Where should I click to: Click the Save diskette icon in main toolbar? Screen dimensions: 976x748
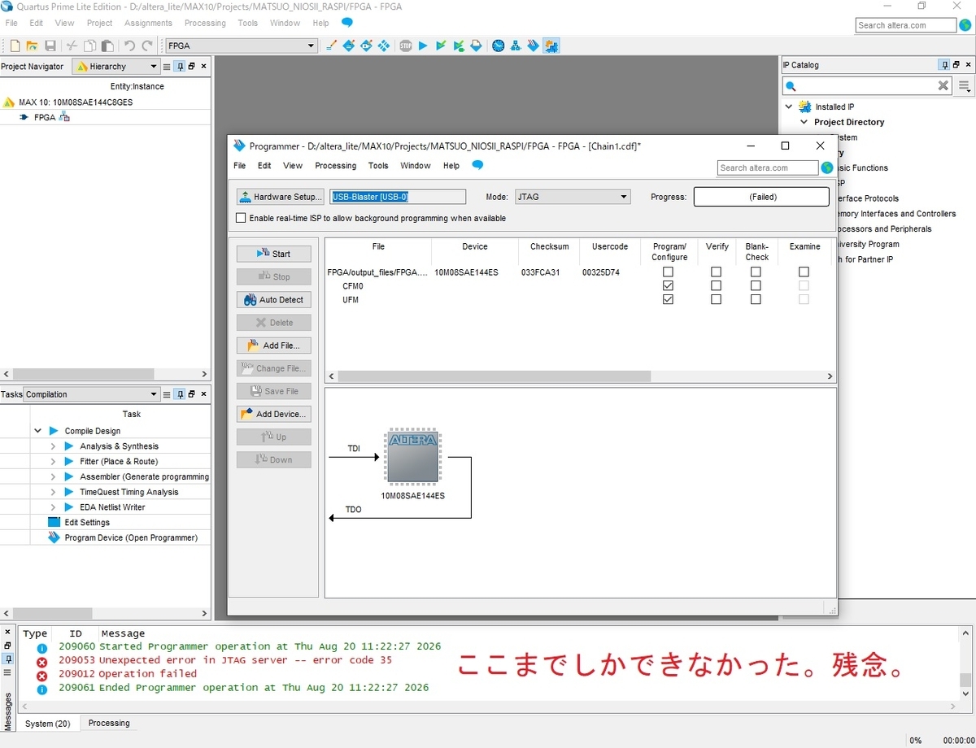click(50, 46)
